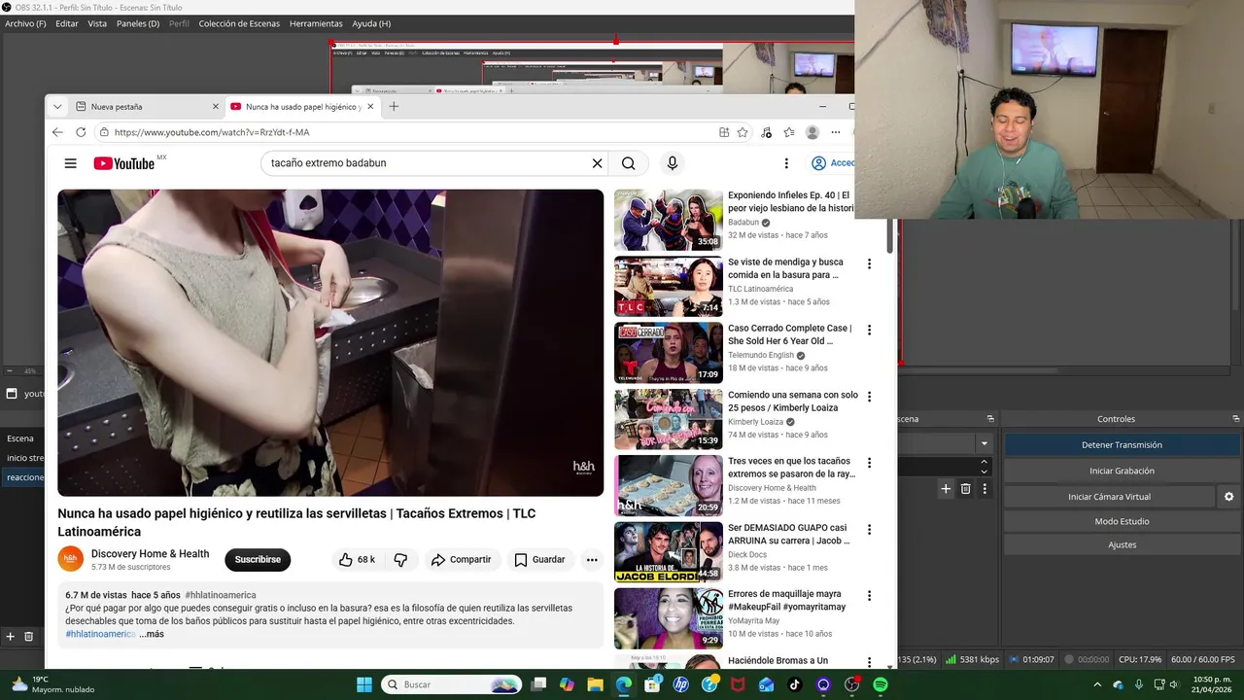The height and width of the screenshot is (700, 1244).
Task: Open Ajustes in OBS controls
Action: [1122, 544]
